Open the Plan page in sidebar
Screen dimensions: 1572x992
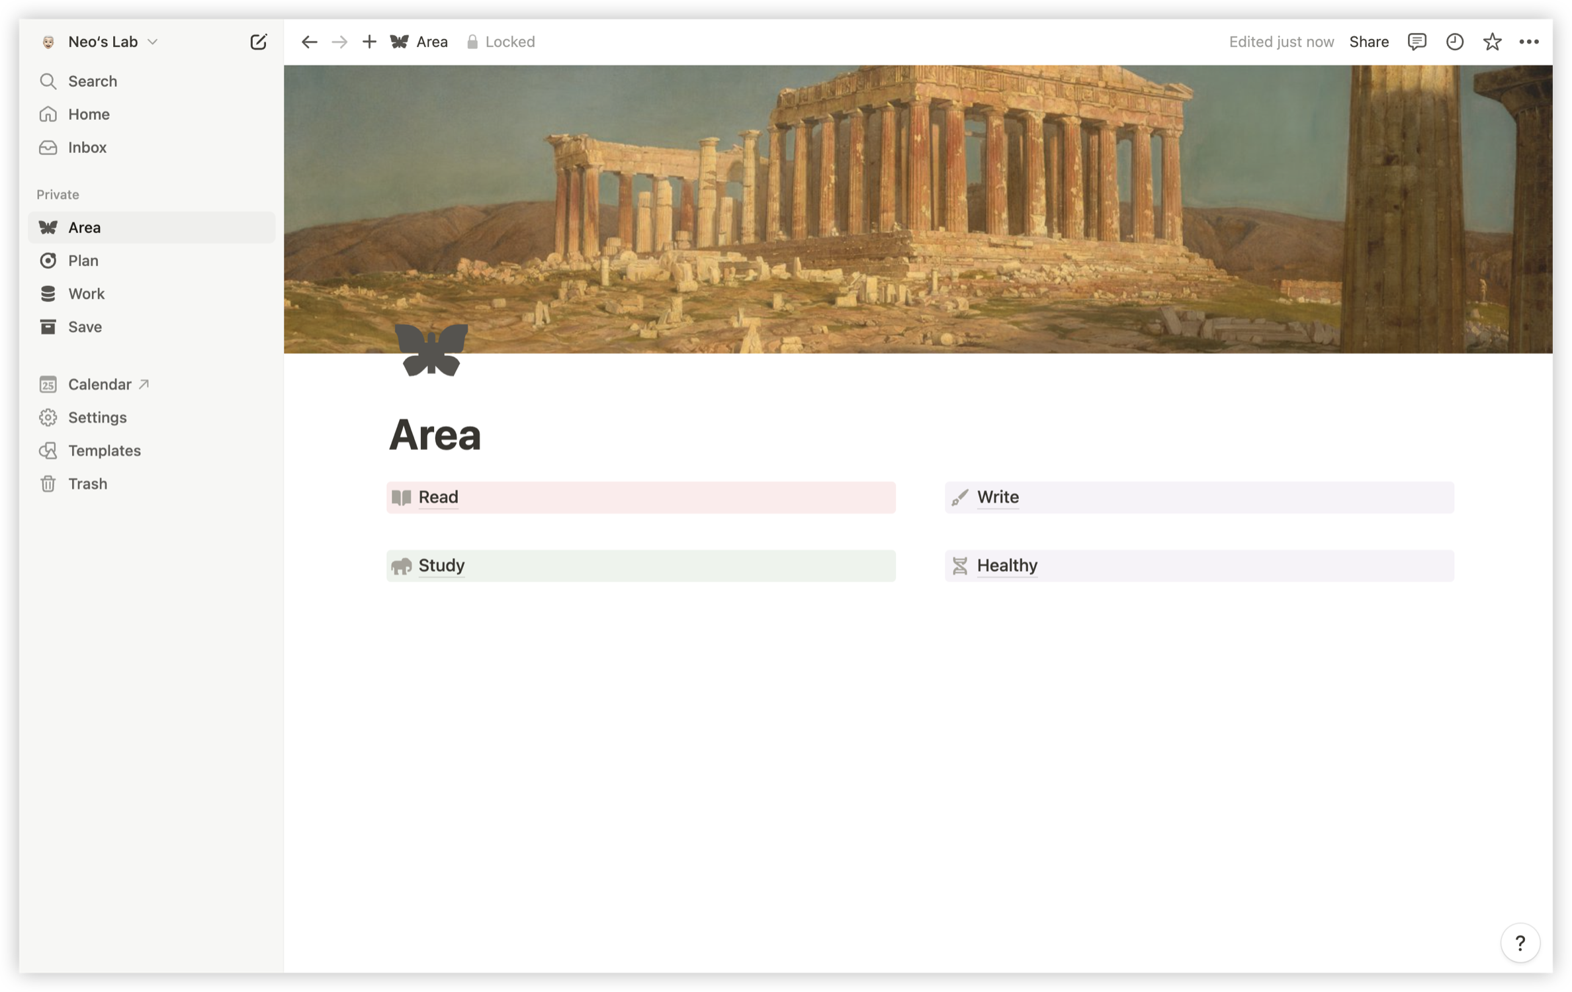pyautogui.click(x=83, y=260)
